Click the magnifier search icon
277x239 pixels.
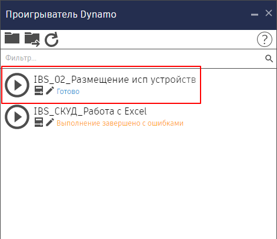coord(269,58)
